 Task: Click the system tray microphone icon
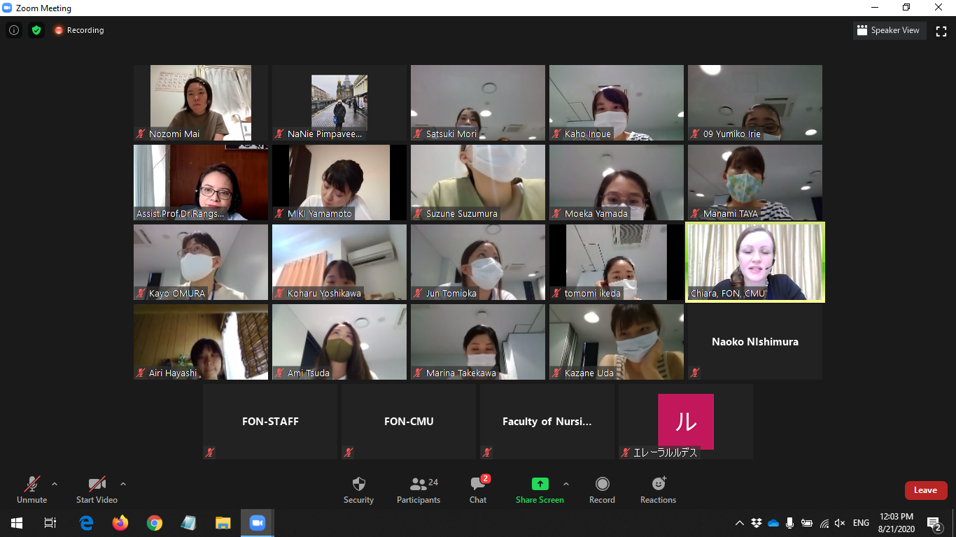coord(790,523)
